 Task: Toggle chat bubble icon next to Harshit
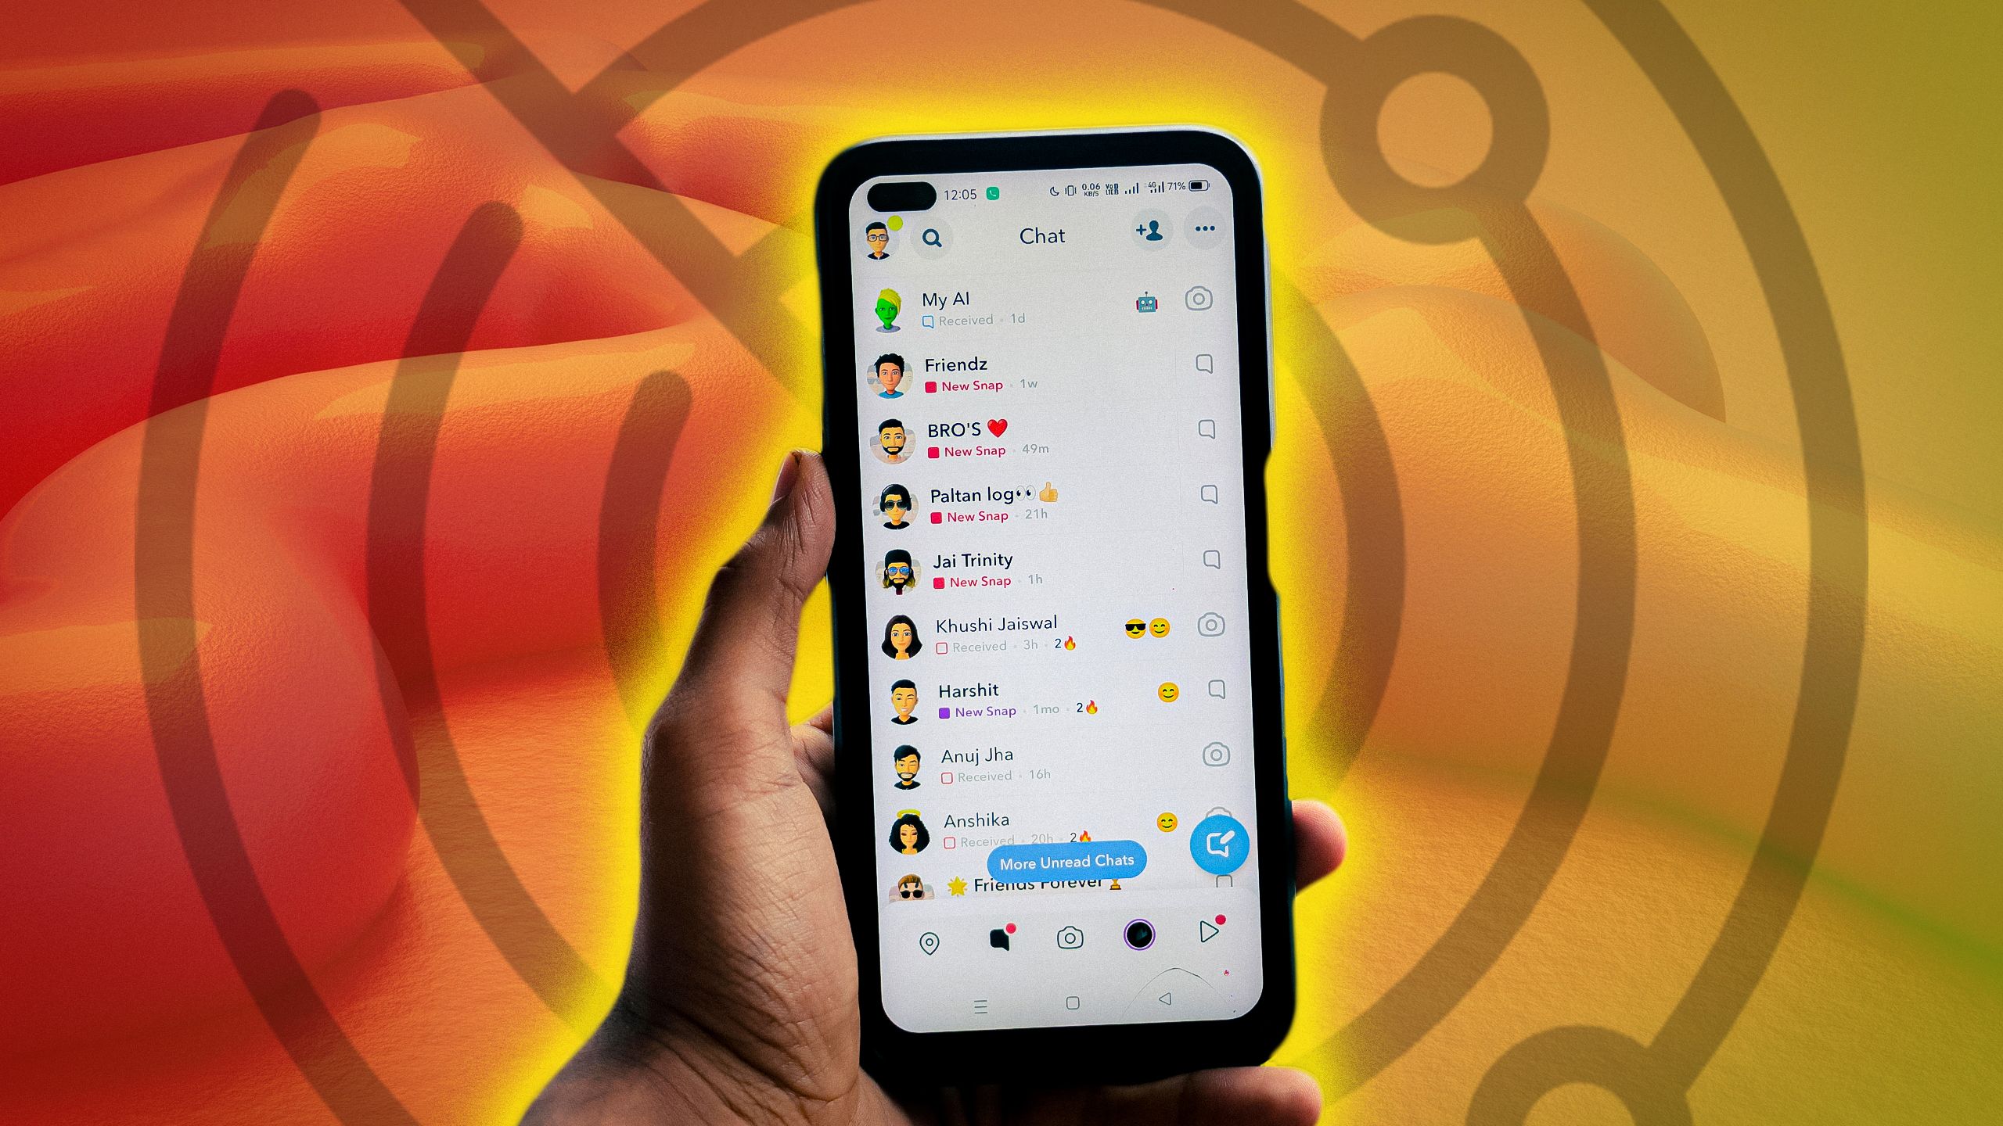coord(1210,700)
